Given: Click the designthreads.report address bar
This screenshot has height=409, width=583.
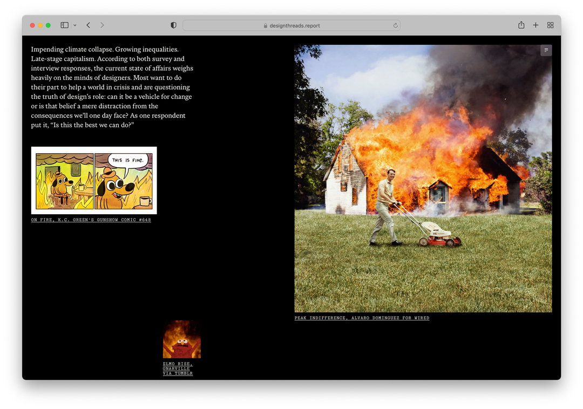Looking at the screenshot, I should tap(291, 25).
